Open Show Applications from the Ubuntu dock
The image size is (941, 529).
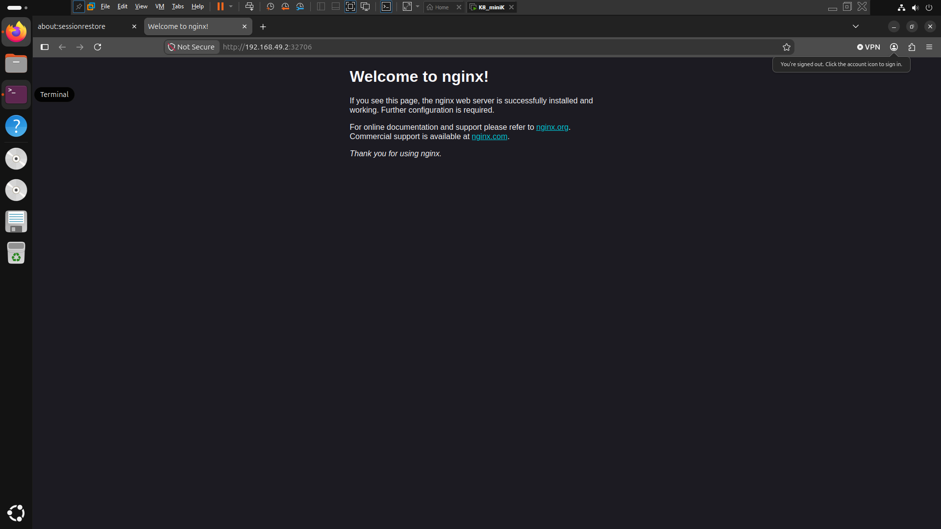16,513
